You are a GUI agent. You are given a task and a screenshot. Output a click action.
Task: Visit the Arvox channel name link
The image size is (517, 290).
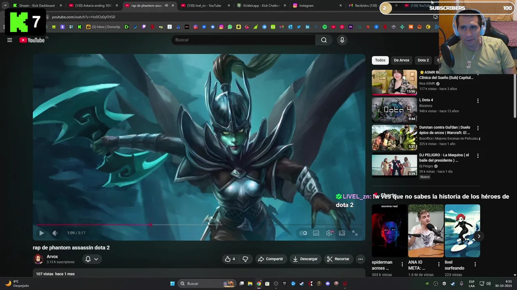point(52,257)
